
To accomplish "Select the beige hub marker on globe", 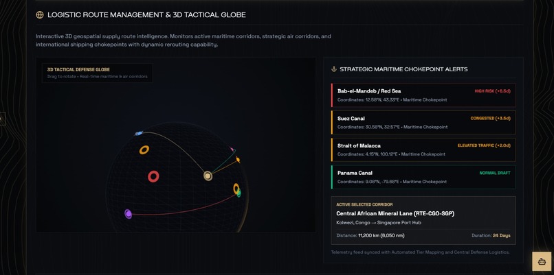I will (208, 176).
